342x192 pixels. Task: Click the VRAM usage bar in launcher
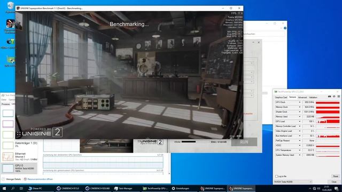click(196, 142)
